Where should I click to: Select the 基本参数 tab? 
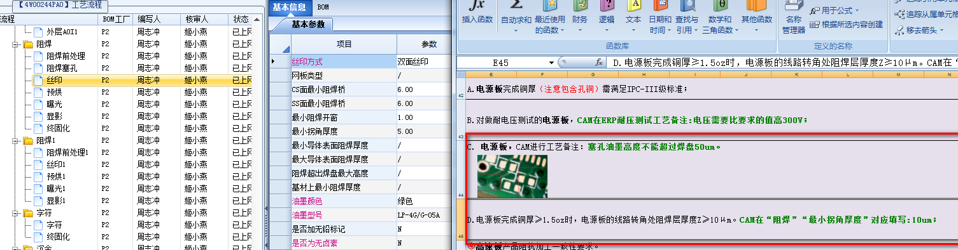pyautogui.click(x=308, y=24)
